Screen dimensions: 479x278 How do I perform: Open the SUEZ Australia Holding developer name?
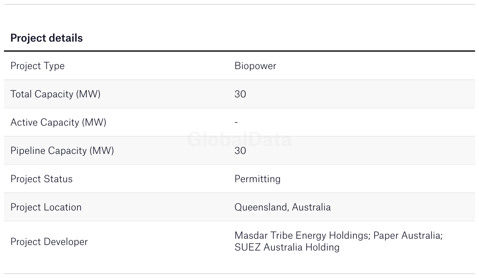tap(287, 247)
